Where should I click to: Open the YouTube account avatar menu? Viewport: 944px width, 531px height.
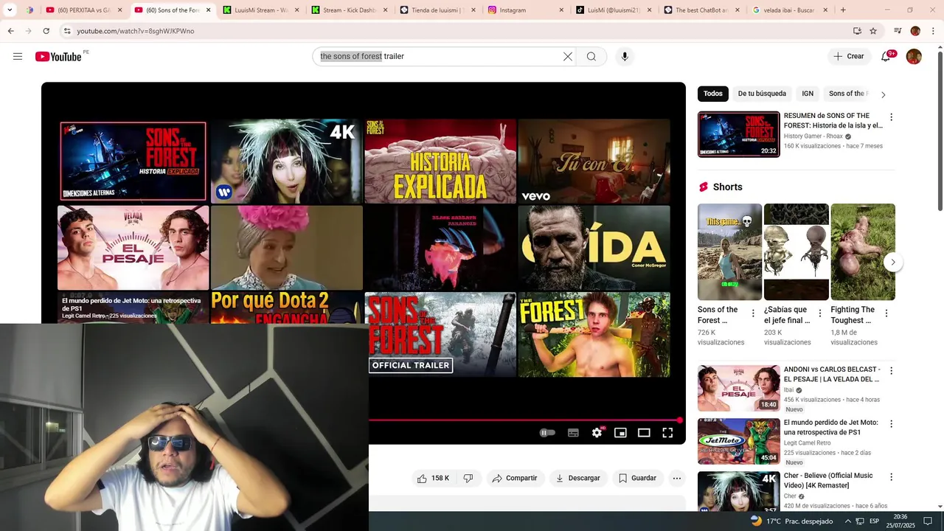point(914,57)
